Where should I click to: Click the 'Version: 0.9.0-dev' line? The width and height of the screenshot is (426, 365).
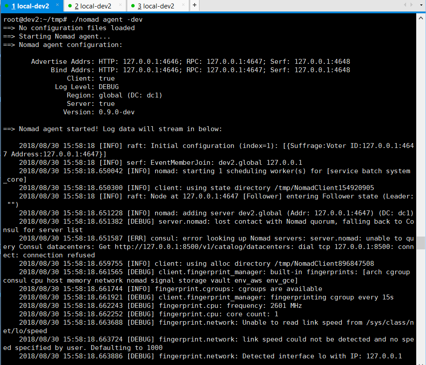(99, 112)
